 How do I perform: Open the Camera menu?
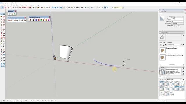click(13, 5)
